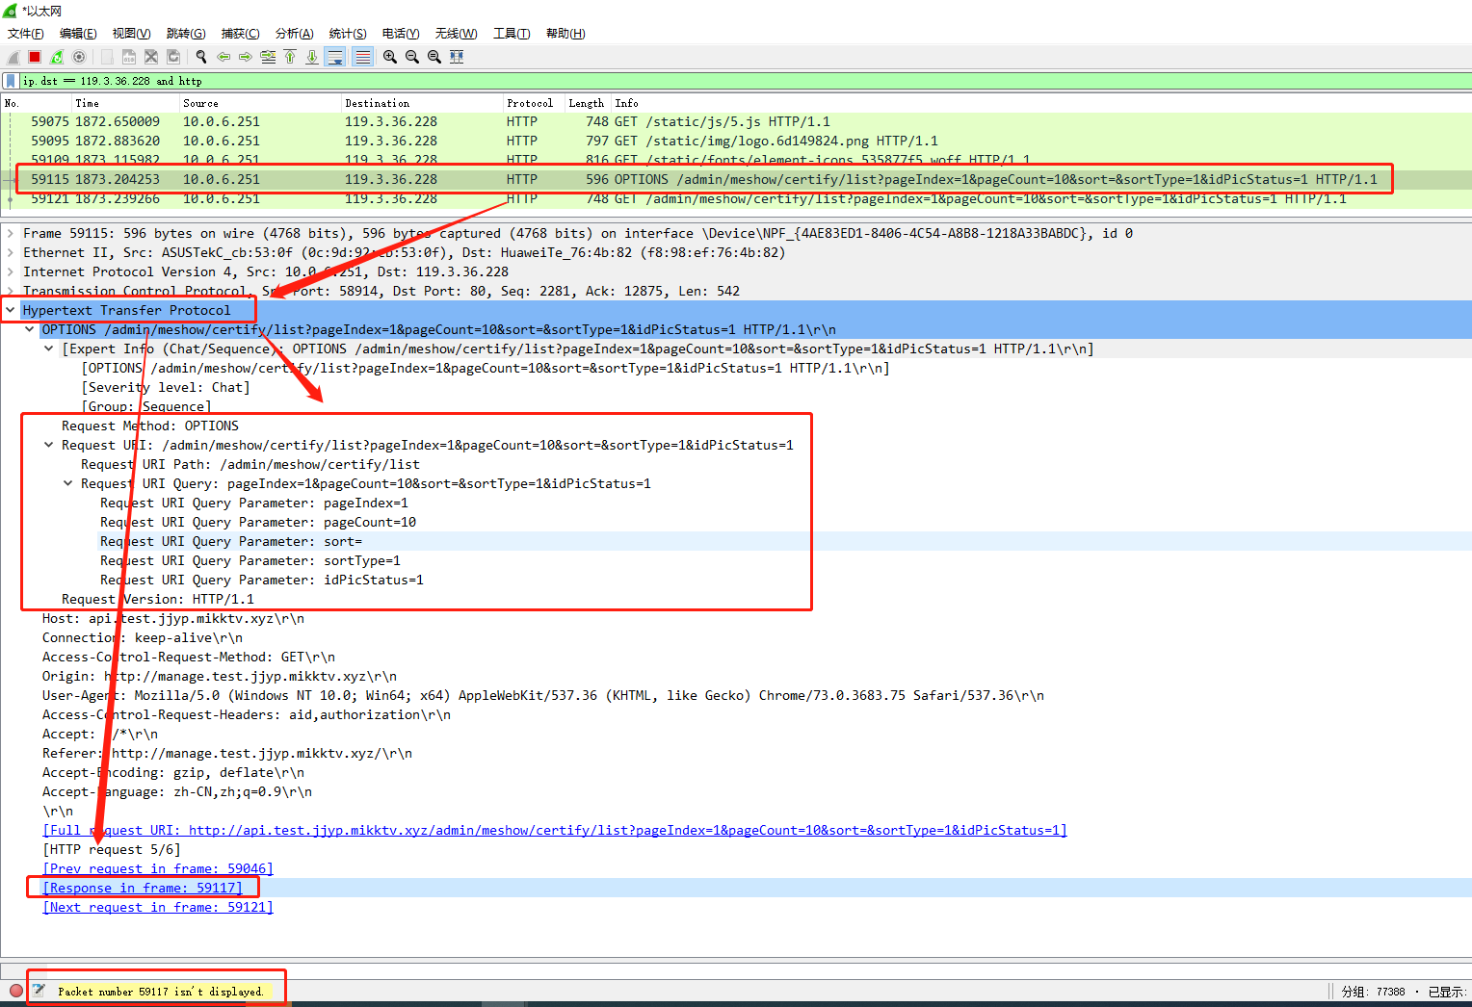Open the 捕获(C) menu
This screenshot has width=1472, height=1007.
click(240, 34)
